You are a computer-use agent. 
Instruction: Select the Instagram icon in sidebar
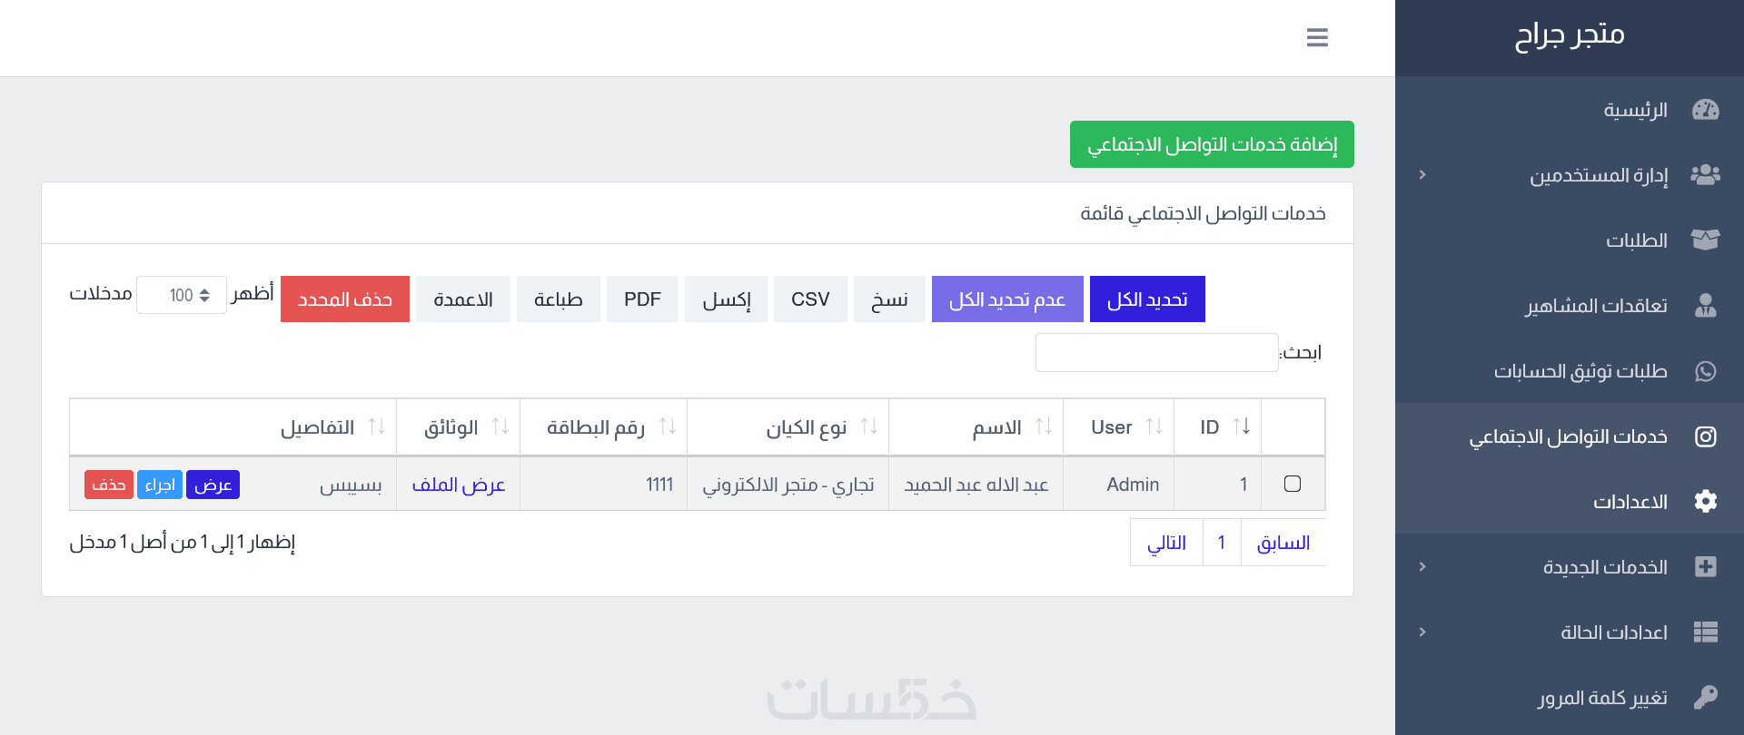click(1705, 436)
